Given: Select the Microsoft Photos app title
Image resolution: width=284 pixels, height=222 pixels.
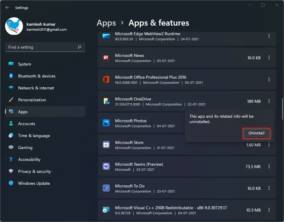Looking at the screenshot, I should coord(131,121).
